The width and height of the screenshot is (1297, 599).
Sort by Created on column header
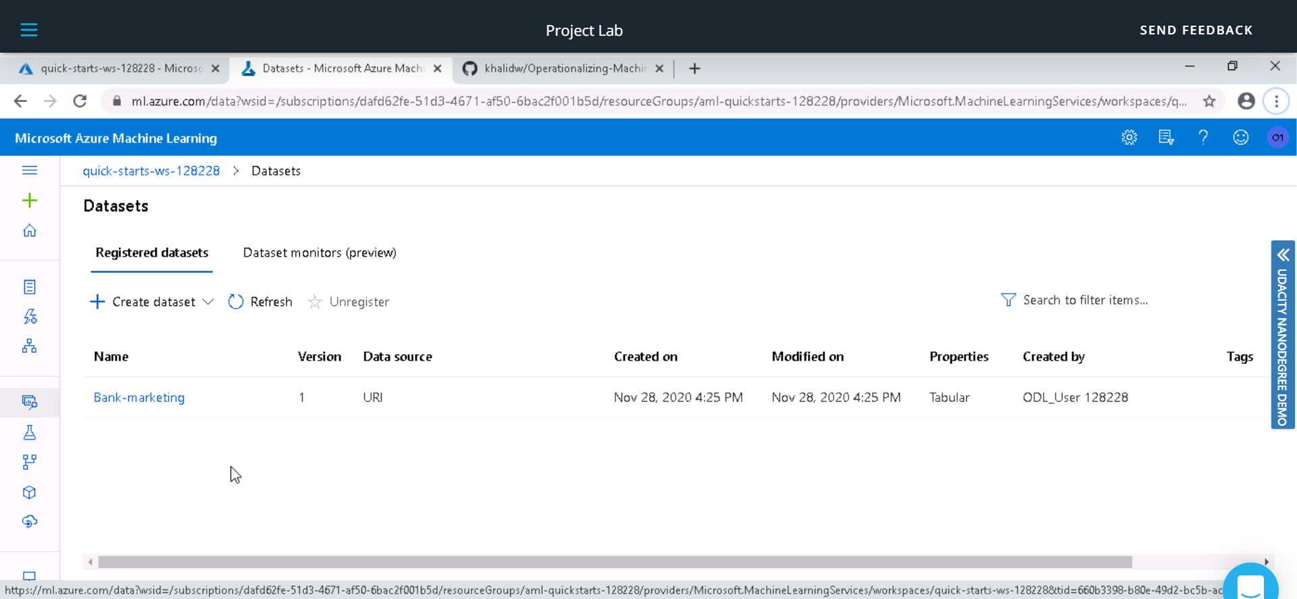pyautogui.click(x=646, y=357)
